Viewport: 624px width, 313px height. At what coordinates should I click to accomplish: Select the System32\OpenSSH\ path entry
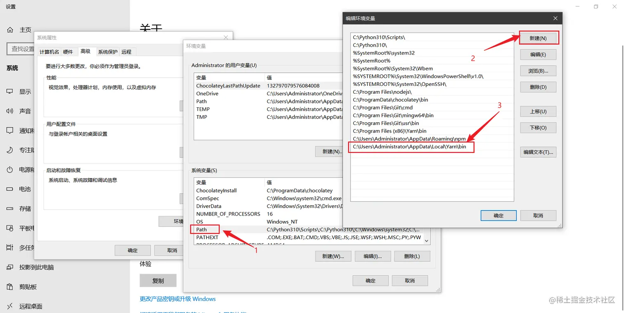coord(432,84)
